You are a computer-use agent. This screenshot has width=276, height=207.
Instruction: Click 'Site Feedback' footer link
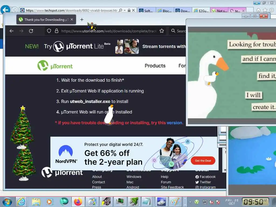click(172, 187)
